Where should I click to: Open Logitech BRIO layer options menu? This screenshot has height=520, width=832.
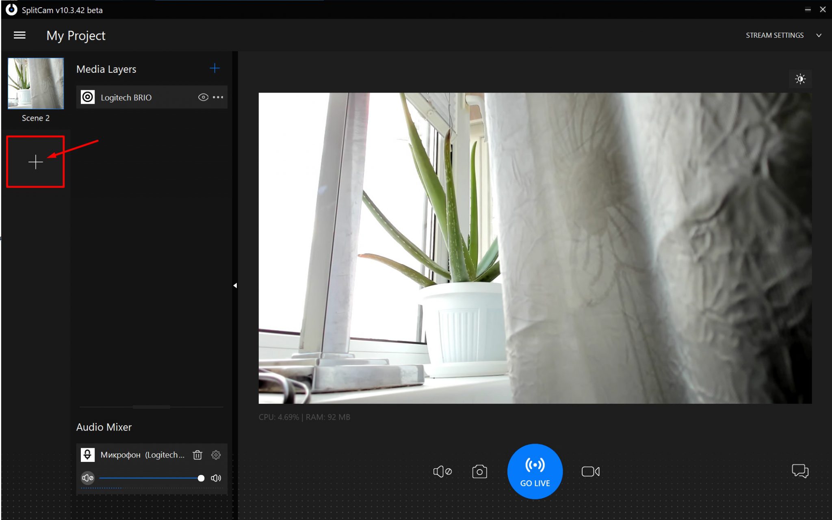(218, 97)
